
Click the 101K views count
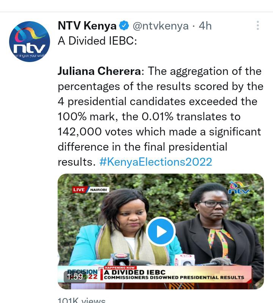pyautogui.click(x=82, y=300)
